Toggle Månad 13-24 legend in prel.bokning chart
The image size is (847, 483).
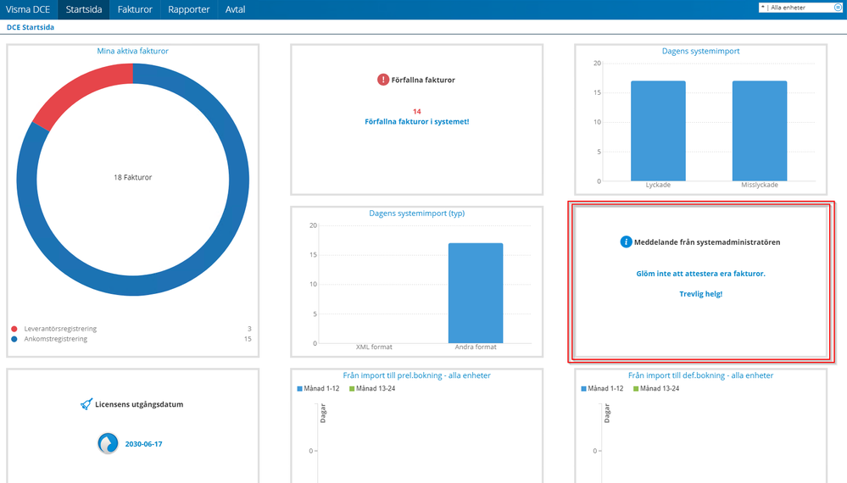point(372,389)
